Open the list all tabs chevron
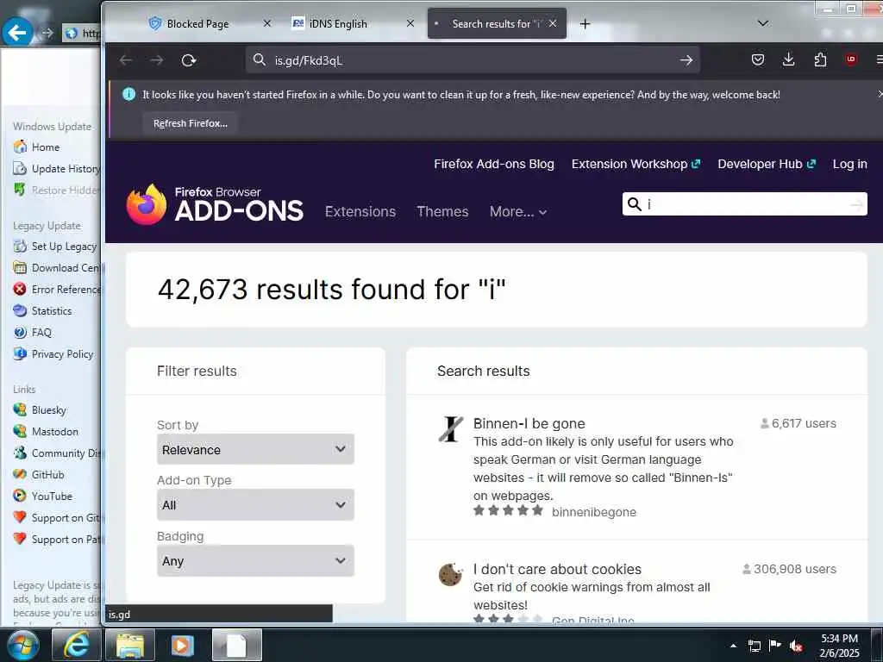Viewport: 883px width, 662px height. pos(763,23)
